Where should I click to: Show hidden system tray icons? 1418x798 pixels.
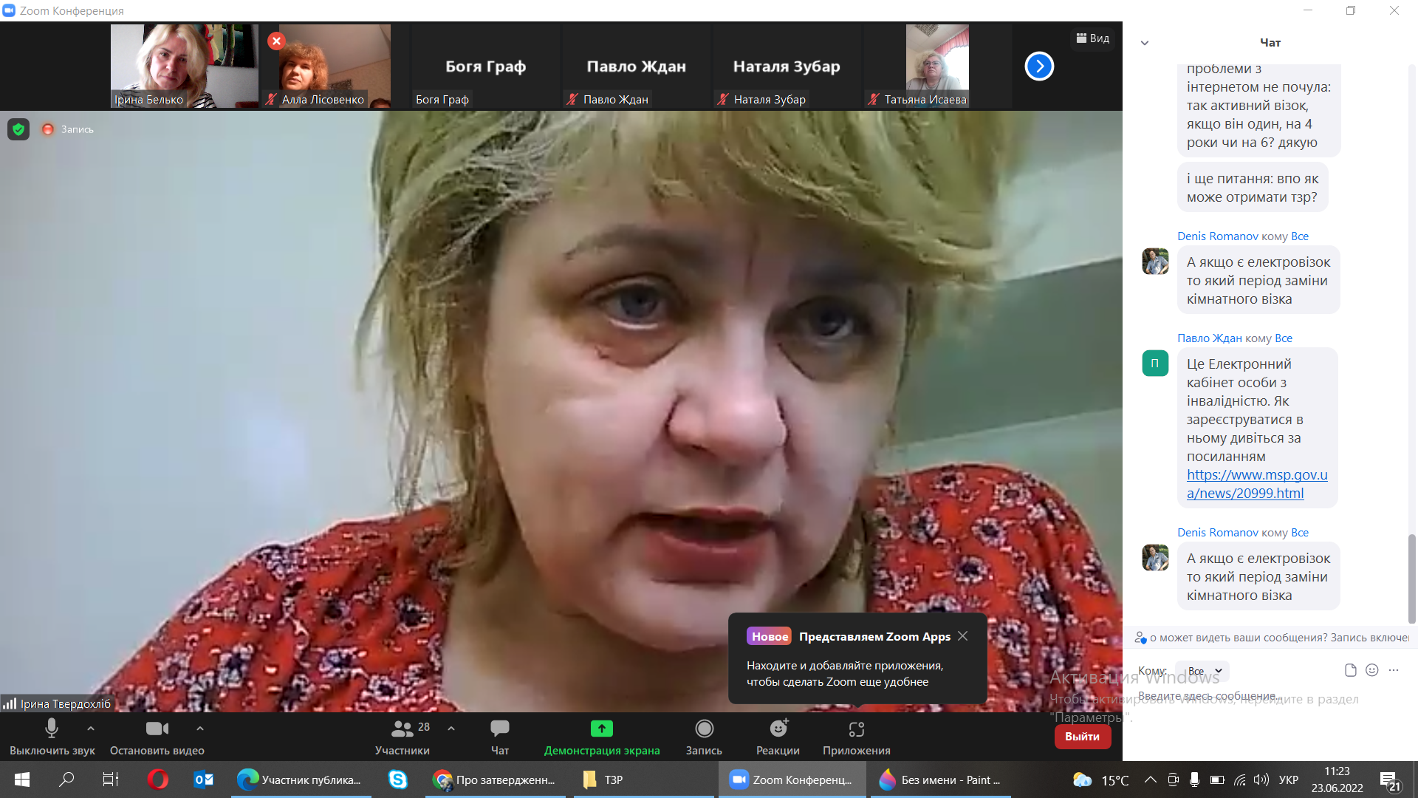coord(1151,780)
